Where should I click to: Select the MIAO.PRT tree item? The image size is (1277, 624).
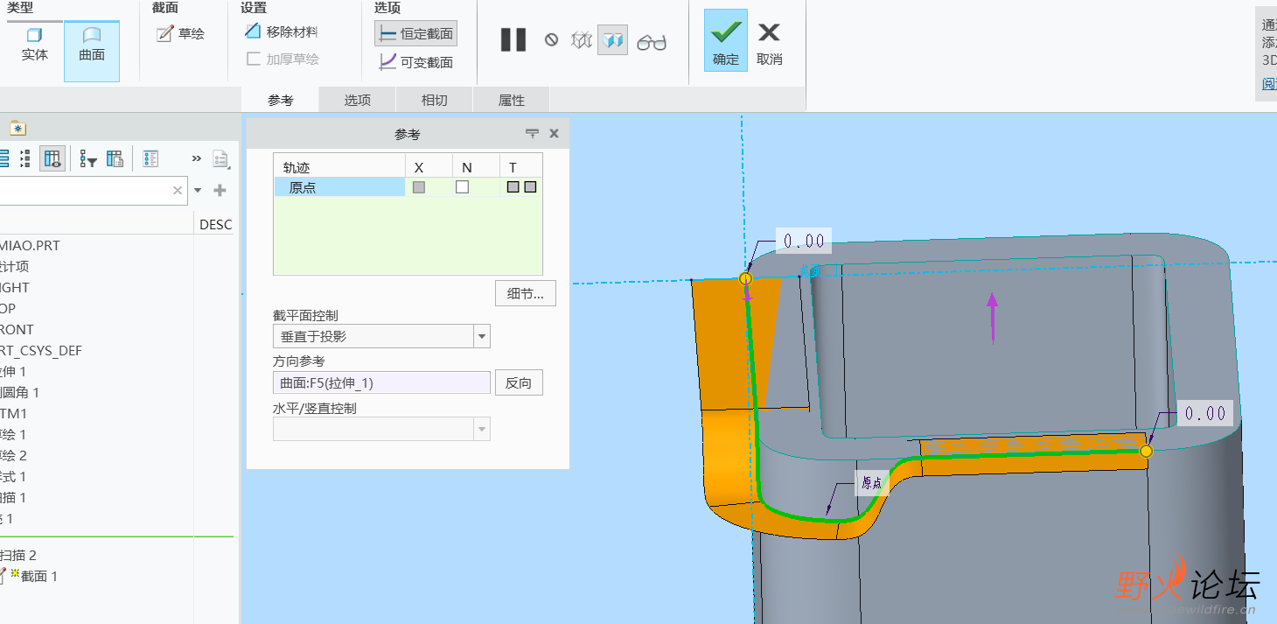(30, 246)
